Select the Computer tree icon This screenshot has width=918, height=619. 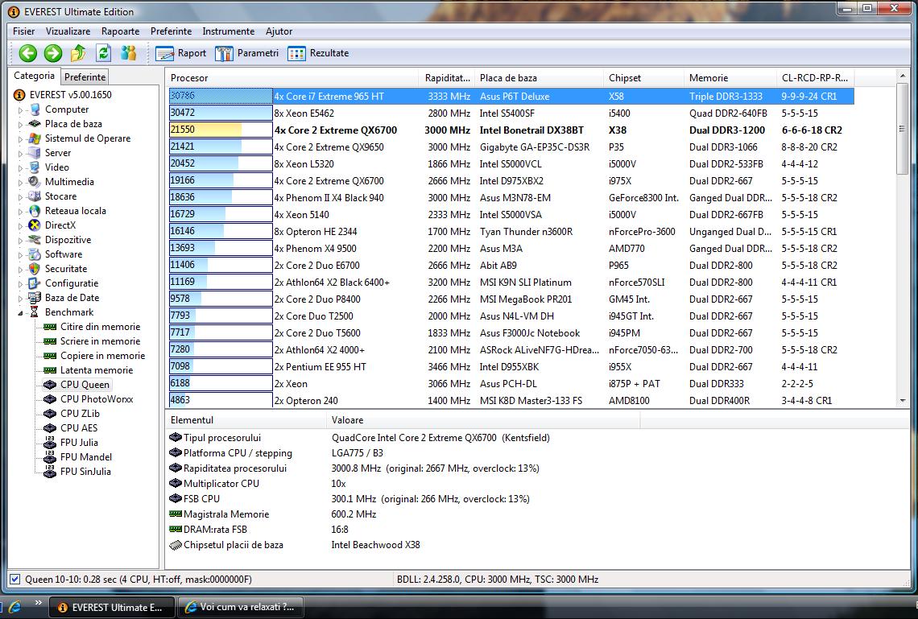tap(35, 109)
